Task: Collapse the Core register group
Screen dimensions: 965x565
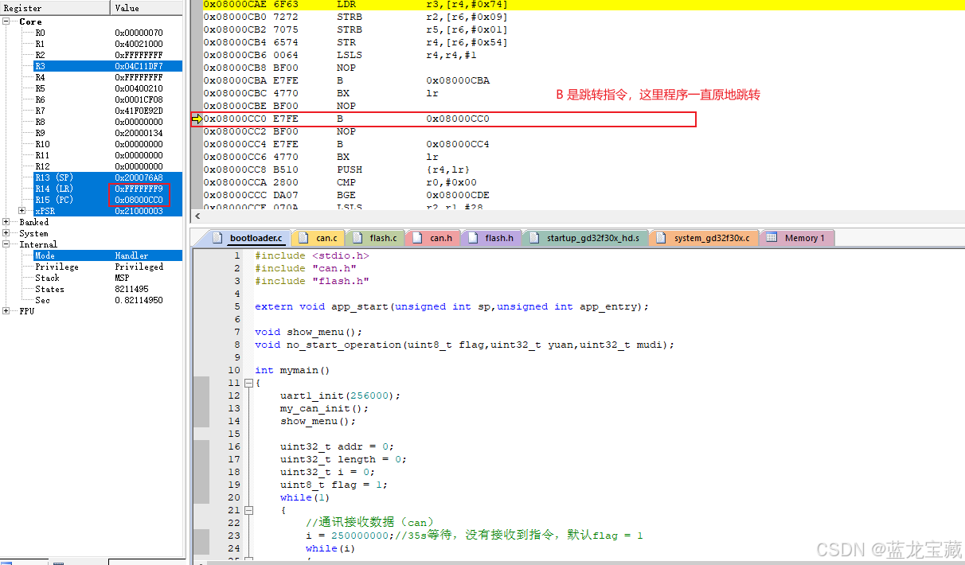Action: click(x=6, y=21)
